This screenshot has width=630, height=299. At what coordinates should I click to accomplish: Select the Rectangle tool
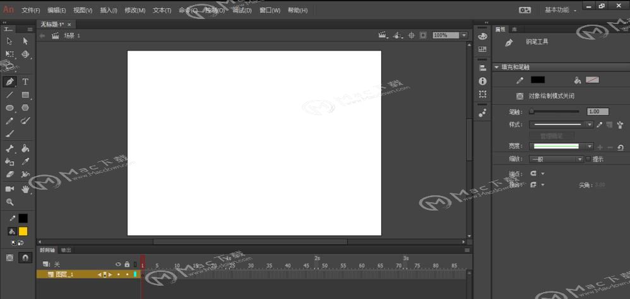(x=25, y=95)
